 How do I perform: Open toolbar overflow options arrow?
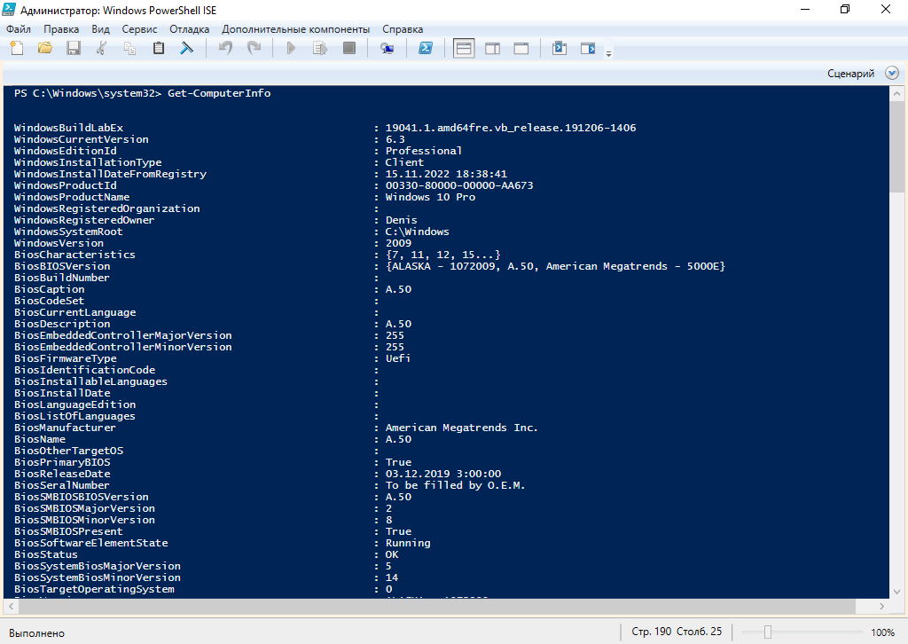(x=608, y=54)
